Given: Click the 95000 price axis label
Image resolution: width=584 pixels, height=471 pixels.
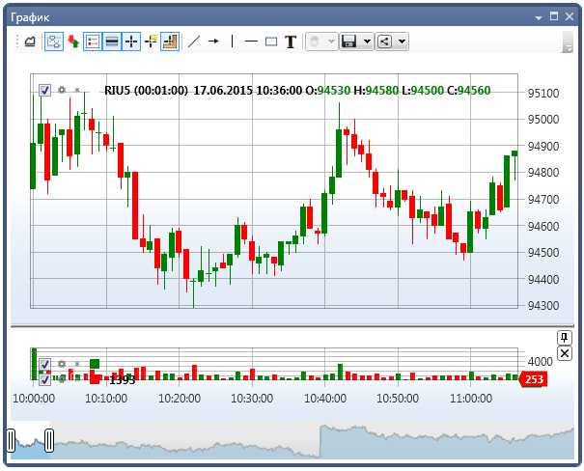Looking at the screenshot, I should [543, 119].
